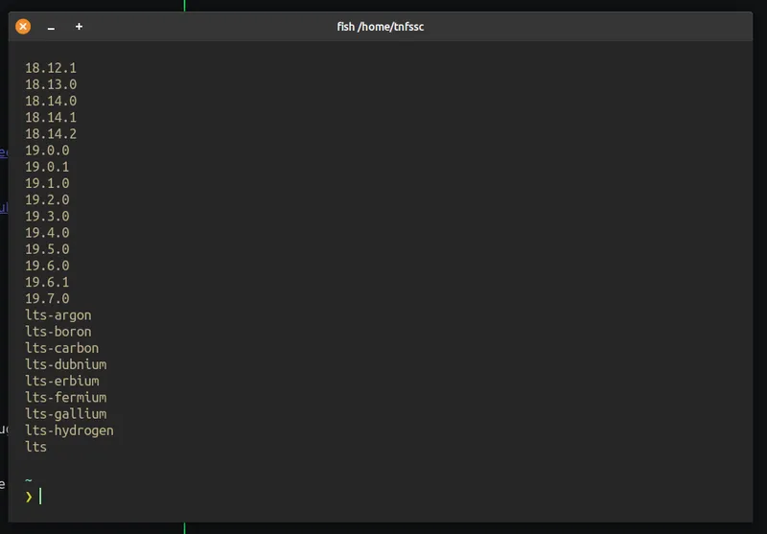Place cursor at the shell prompt

point(40,497)
